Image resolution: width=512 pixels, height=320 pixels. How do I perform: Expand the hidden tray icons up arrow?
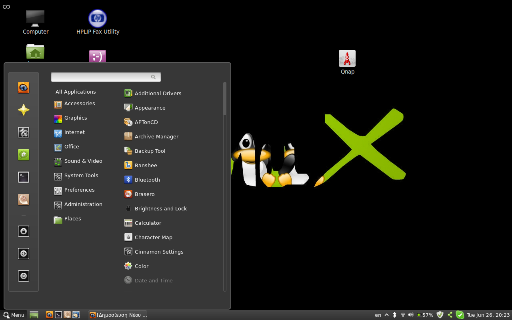click(386, 315)
